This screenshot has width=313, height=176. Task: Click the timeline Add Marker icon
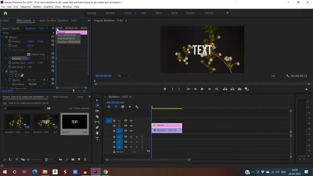(130, 107)
